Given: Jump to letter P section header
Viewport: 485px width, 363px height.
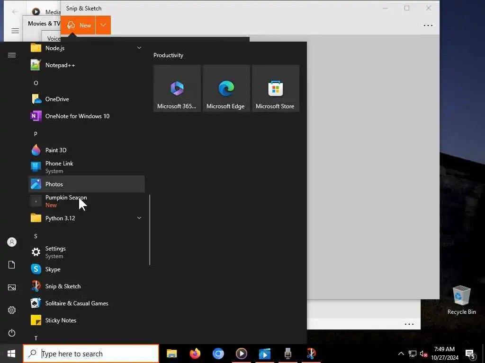Looking at the screenshot, I should click(36, 134).
